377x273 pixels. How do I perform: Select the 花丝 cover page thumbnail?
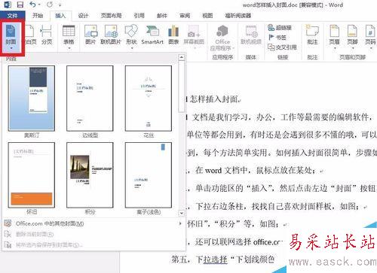pos(149,99)
